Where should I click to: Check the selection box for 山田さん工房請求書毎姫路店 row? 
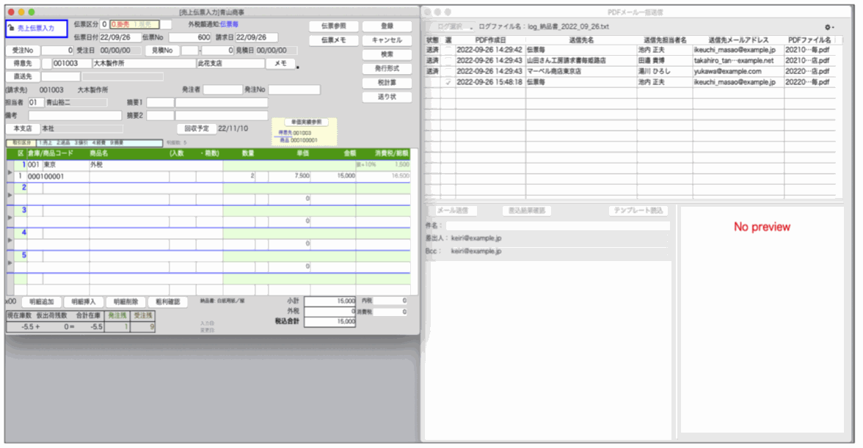click(448, 61)
